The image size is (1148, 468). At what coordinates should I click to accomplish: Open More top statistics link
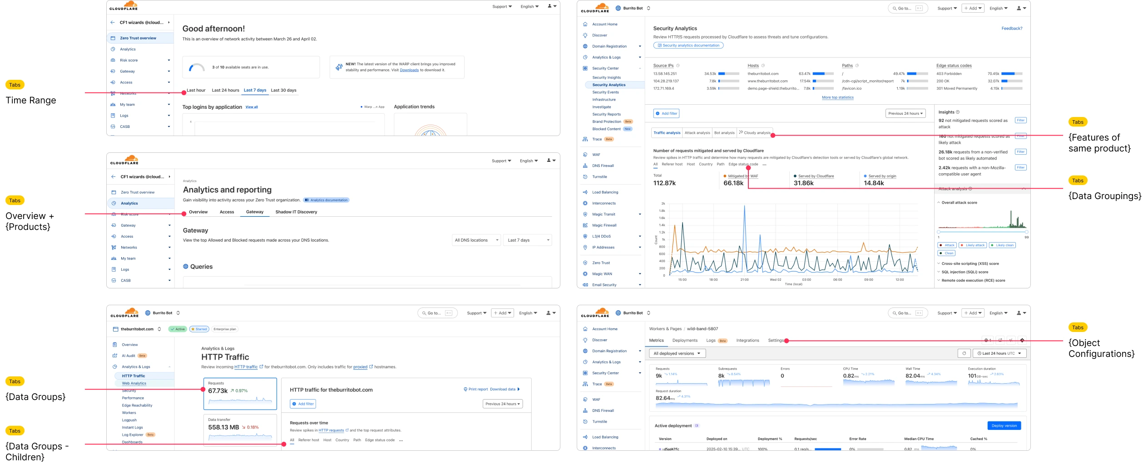point(838,97)
